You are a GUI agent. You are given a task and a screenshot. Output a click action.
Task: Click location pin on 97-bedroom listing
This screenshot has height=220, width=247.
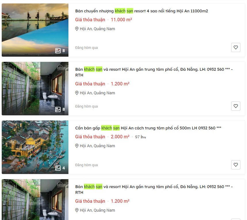[x=77, y=146]
